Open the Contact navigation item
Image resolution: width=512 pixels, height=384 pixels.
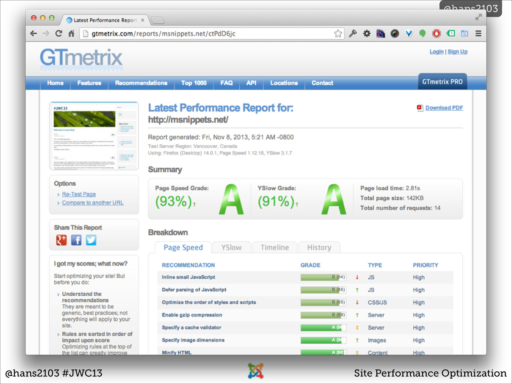(x=323, y=83)
